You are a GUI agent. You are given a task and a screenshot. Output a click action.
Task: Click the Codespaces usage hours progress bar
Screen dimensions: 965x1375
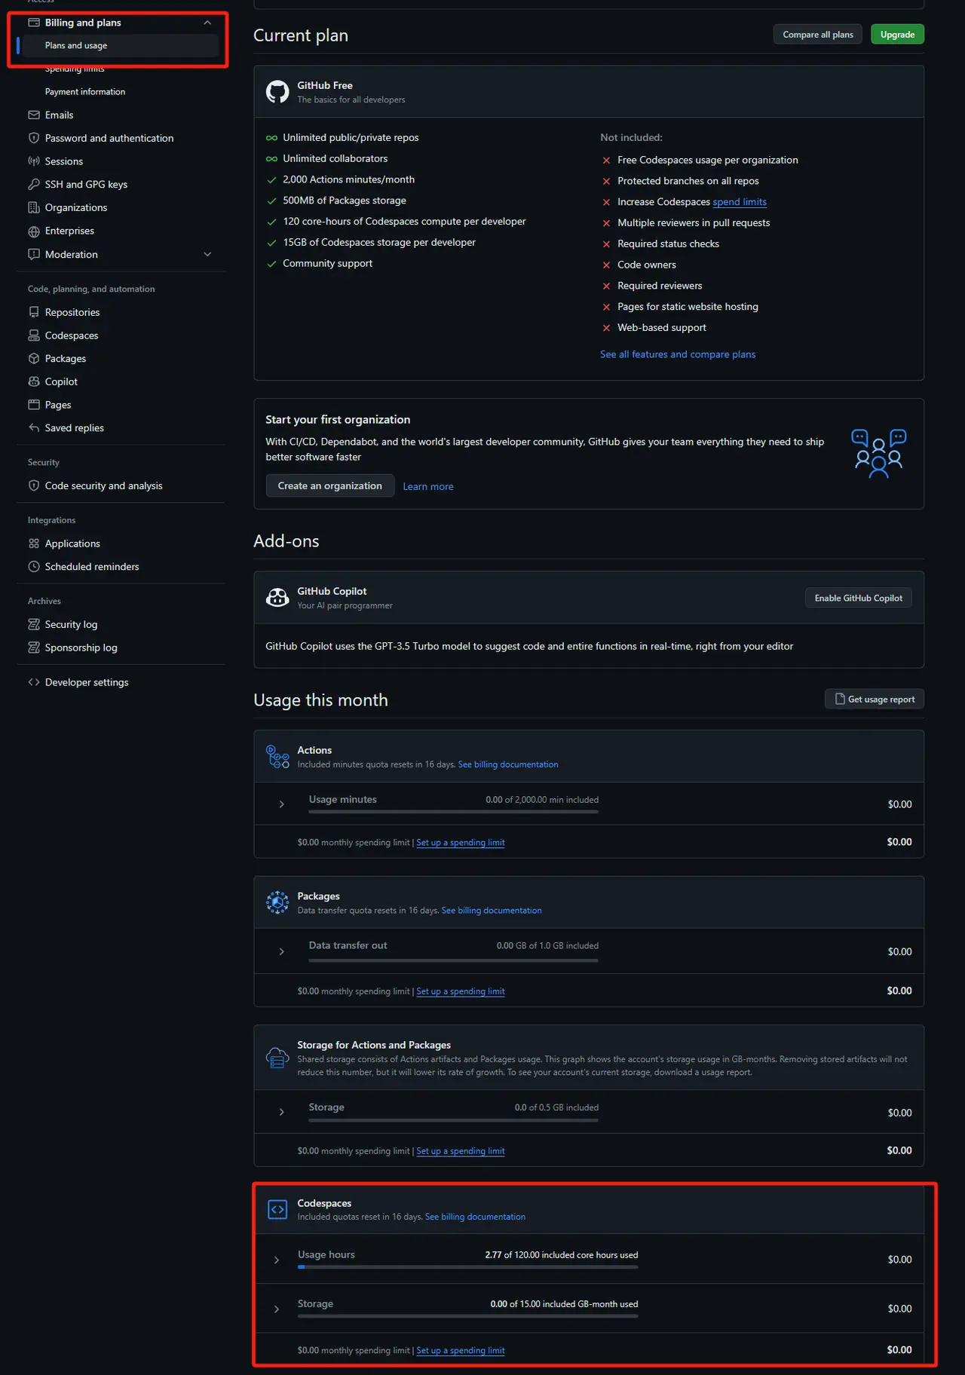(467, 1267)
